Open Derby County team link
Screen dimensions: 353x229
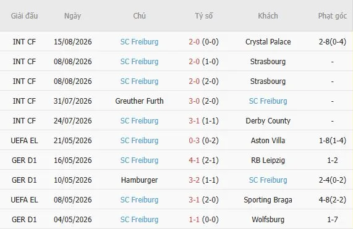coord(268,121)
